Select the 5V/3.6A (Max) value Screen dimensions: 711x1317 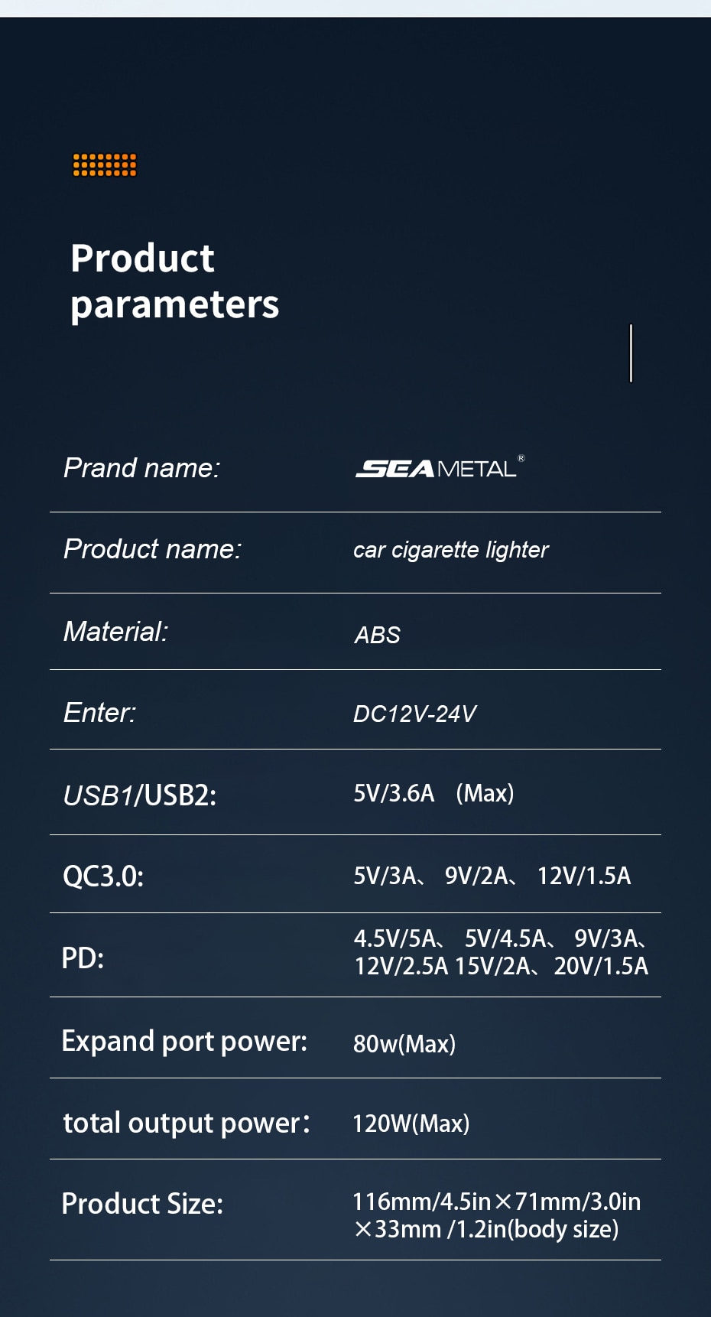(x=433, y=793)
